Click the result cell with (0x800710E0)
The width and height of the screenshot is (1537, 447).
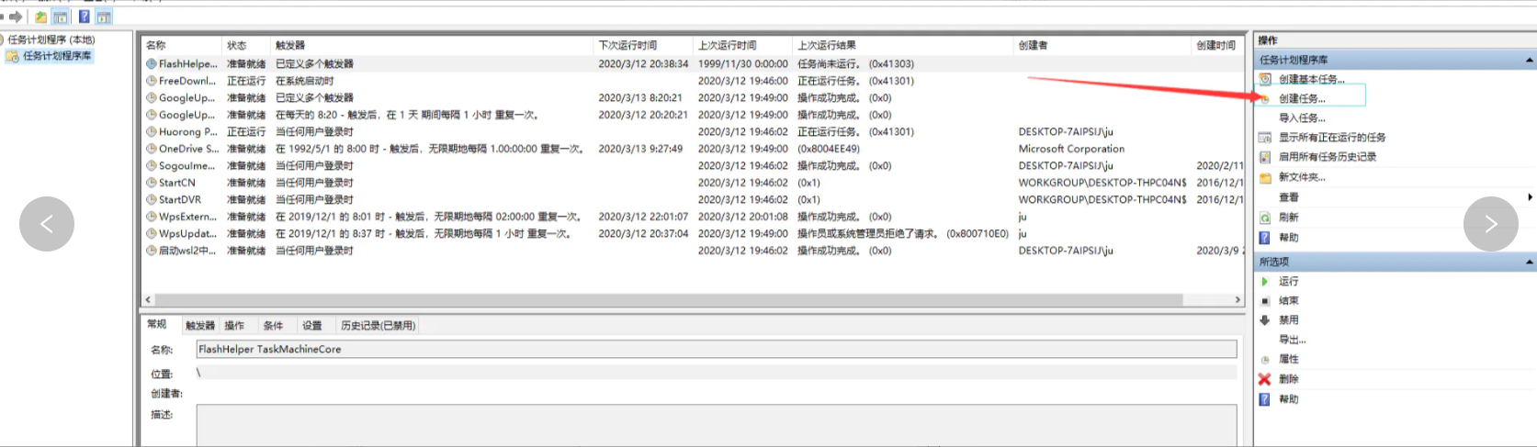point(903,234)
